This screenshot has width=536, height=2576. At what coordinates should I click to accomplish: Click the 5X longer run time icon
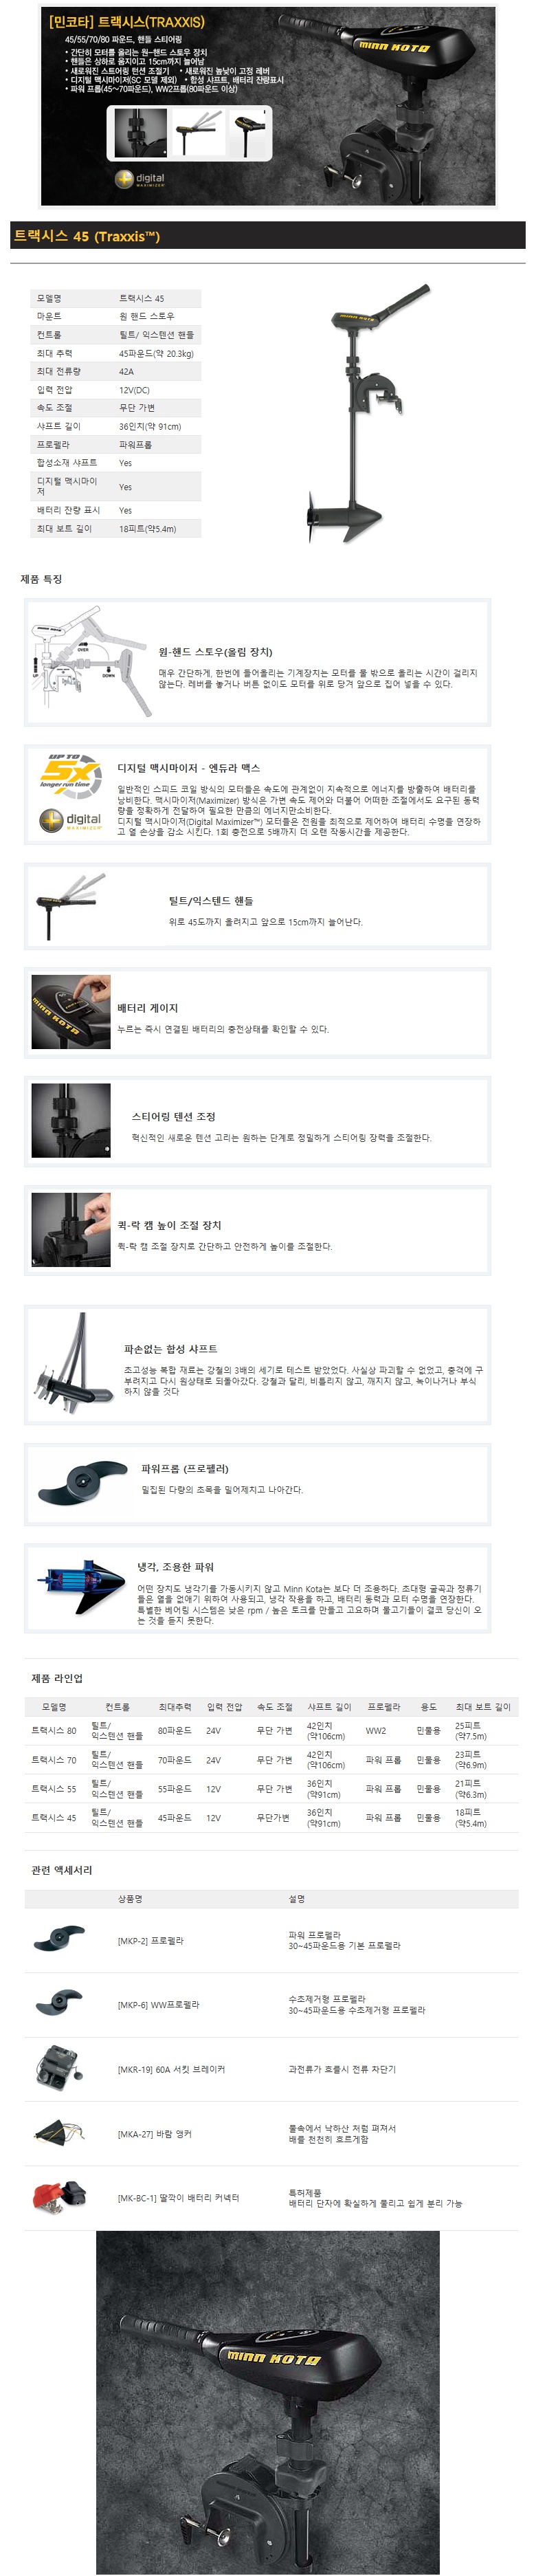click(71, 771)
